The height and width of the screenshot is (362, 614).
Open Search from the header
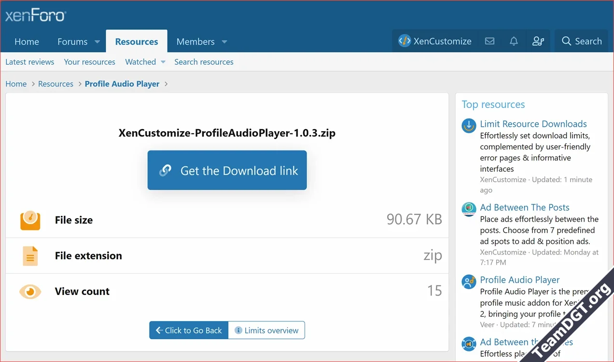pyautogui.click(x=581, y=41)
